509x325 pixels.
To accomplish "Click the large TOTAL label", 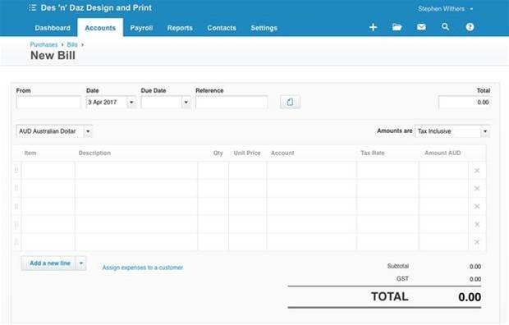I will pyautogui.click(x=389, y=296).
